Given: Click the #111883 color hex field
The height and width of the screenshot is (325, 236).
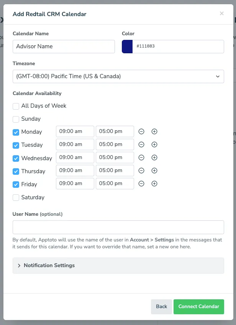Looking at the screenshot, I should click(178, 47).
